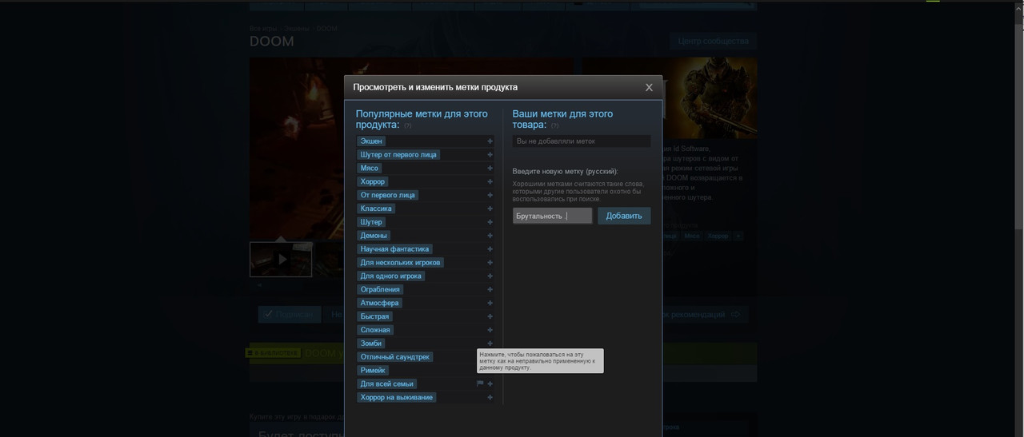This screenshot has height=437, width=1024.
Task: Click the plus icon for Хоррор на выживание
Action: click(490, 398)
